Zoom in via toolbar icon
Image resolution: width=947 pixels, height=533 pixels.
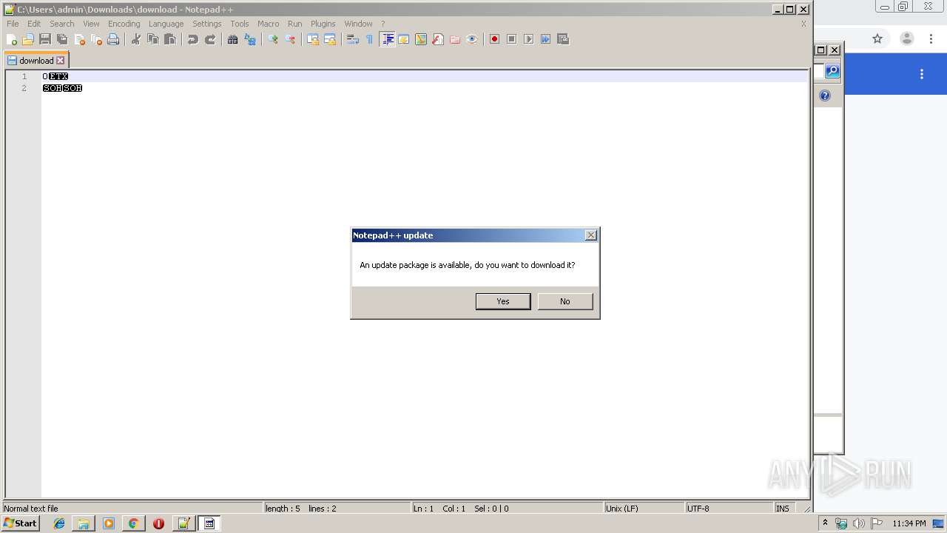tap(273, 39)
